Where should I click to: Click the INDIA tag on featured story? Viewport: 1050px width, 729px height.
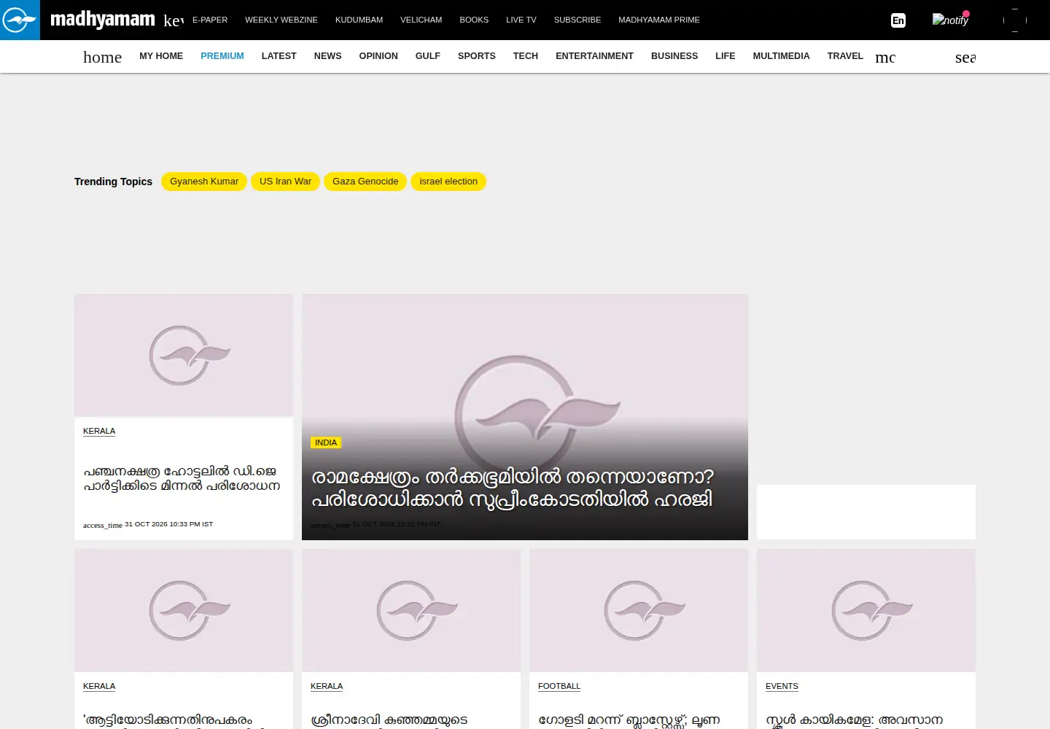tap(326, 443)
